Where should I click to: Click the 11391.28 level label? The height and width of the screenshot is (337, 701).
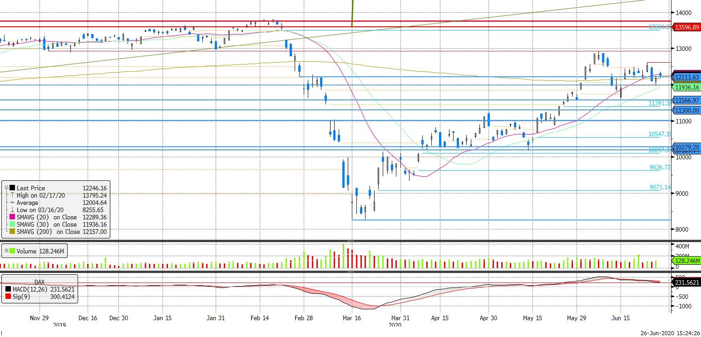point(659,104)
